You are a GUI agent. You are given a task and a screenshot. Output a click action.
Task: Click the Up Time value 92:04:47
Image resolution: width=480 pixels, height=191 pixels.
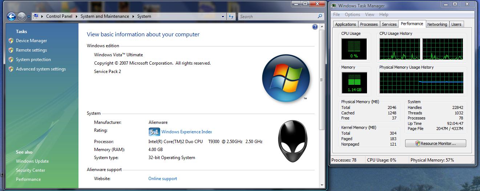[455, 123]
